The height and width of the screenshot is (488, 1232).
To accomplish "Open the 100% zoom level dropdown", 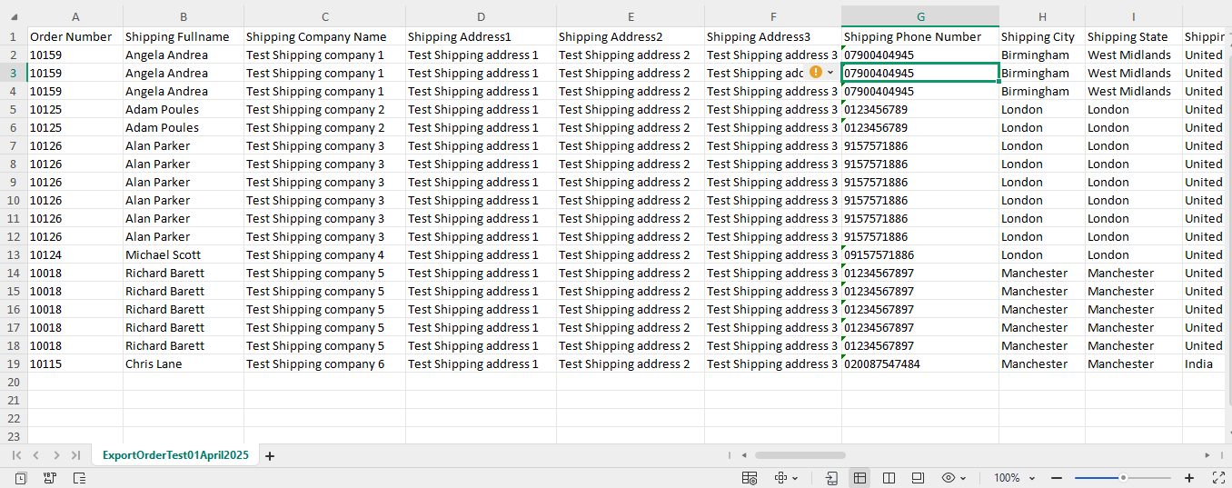I will point(1029,478).
